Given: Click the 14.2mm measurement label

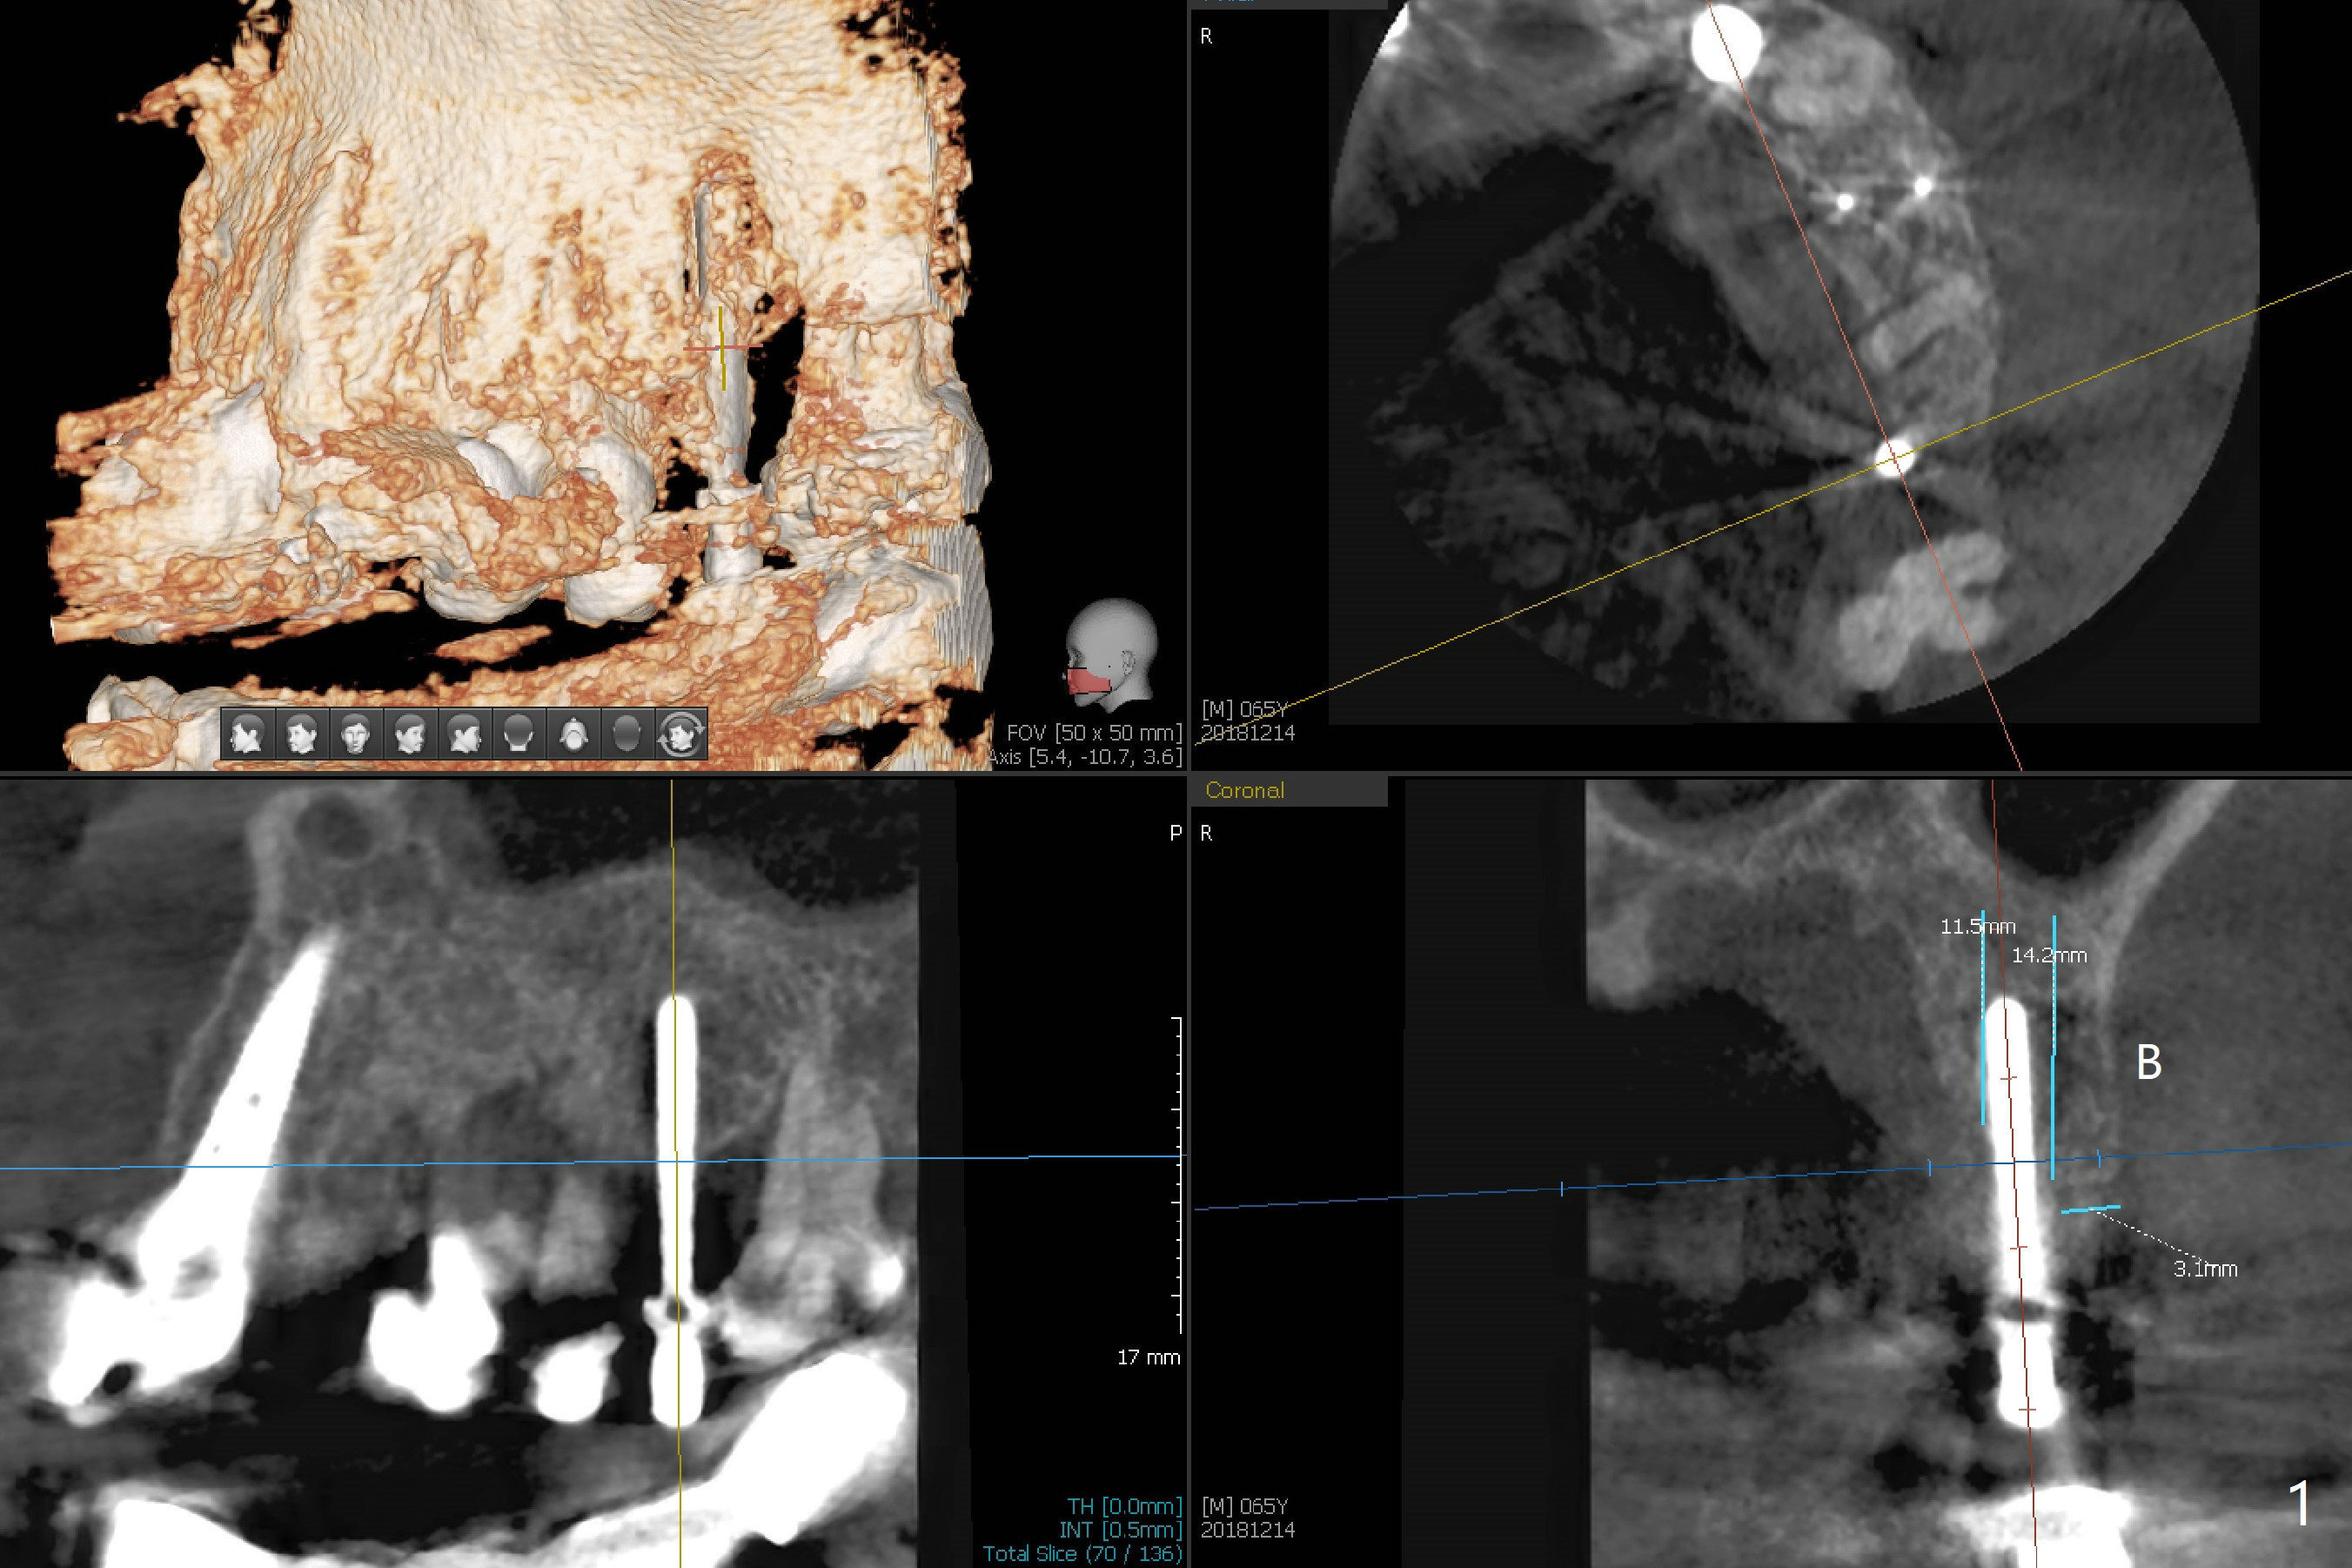Looking at the screenshot, I should pyautogui.click(x=2049, y=955).
